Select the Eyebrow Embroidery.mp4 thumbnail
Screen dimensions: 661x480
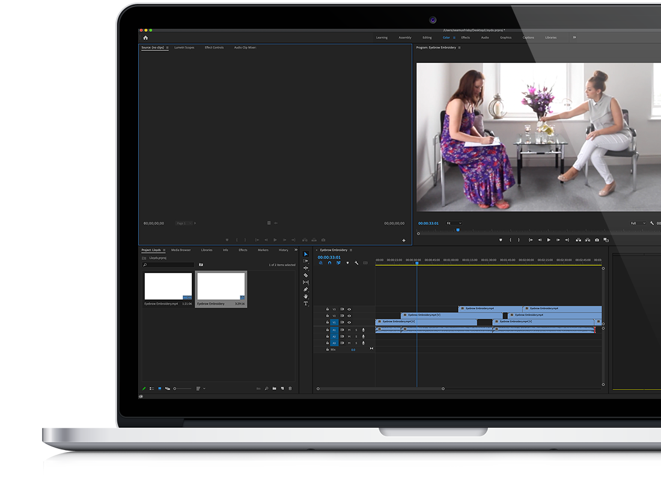click(x=168, y=287)
